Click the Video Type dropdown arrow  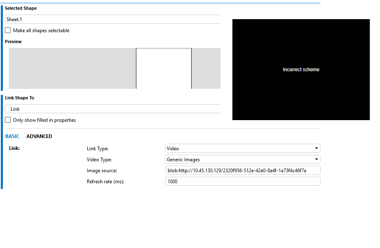(316, 160)
